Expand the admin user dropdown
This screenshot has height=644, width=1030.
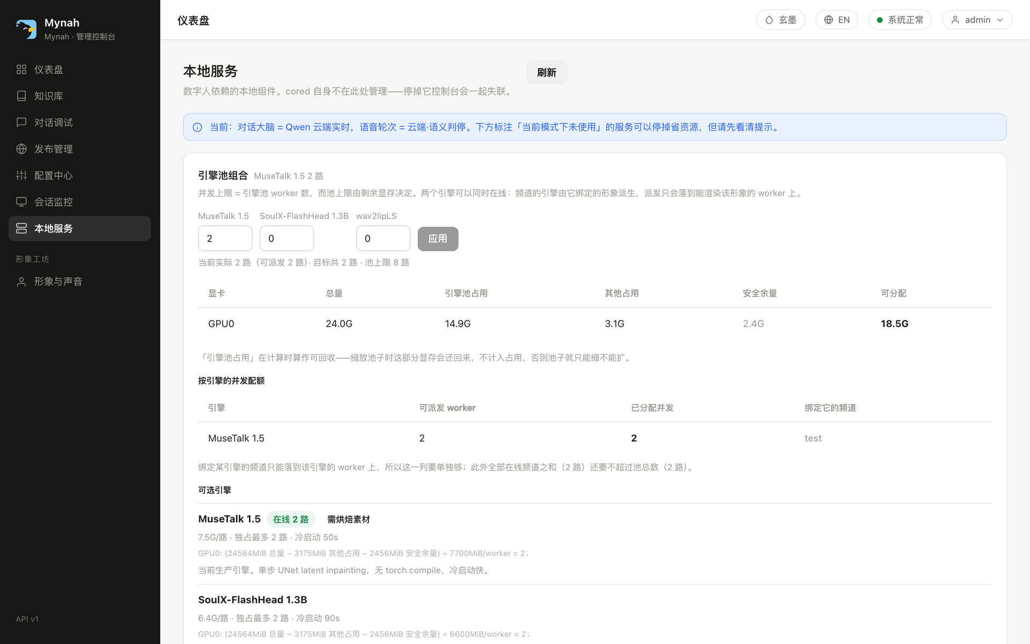point(977,20)
